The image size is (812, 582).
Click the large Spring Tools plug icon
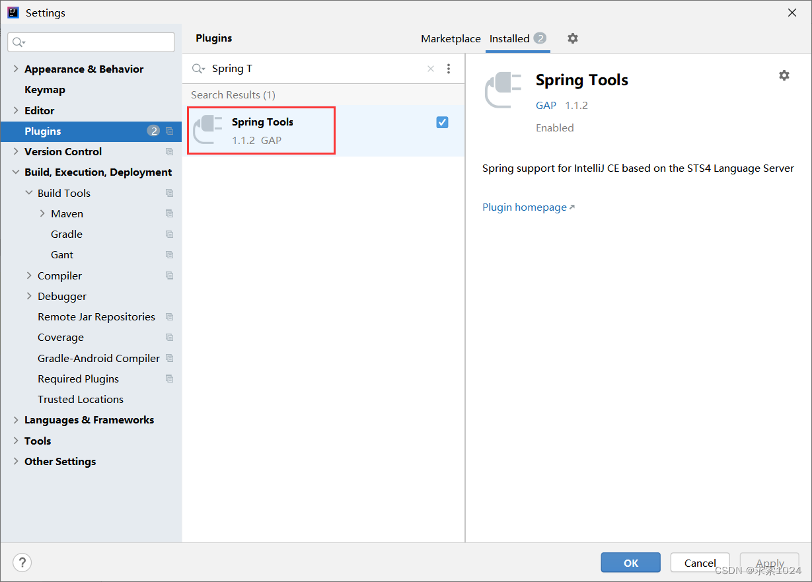[x=503, y=90]
